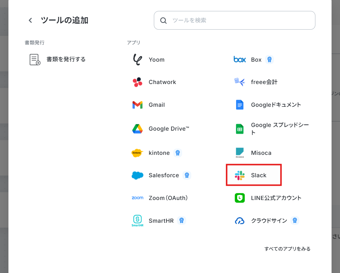Focus the ツールを検索 search field

(x=234, y=21)
